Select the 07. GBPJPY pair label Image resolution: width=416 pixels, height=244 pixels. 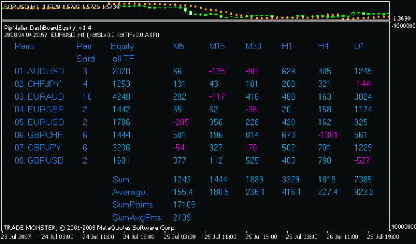coord(38,148)
